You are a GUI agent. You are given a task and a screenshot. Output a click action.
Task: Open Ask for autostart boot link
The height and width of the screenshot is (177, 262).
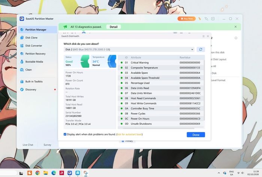(x=130, y=134)
